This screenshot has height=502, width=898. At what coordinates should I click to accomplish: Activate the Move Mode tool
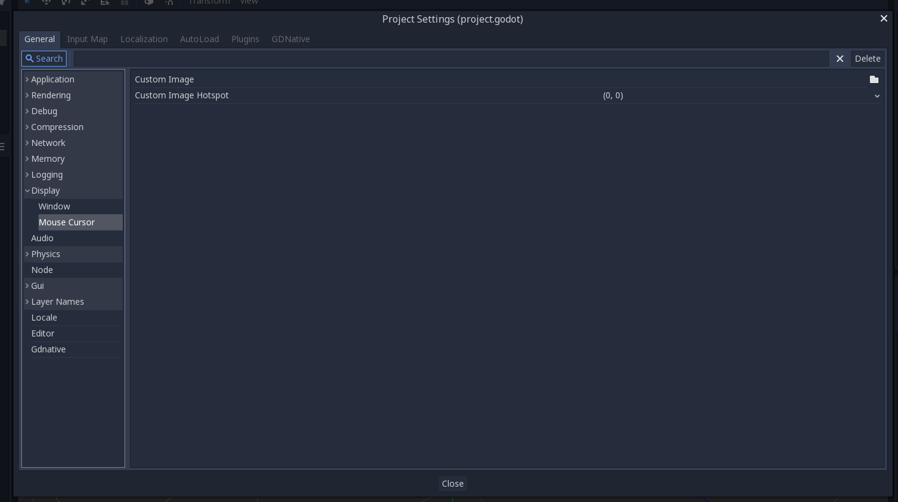tap(47, 2)
